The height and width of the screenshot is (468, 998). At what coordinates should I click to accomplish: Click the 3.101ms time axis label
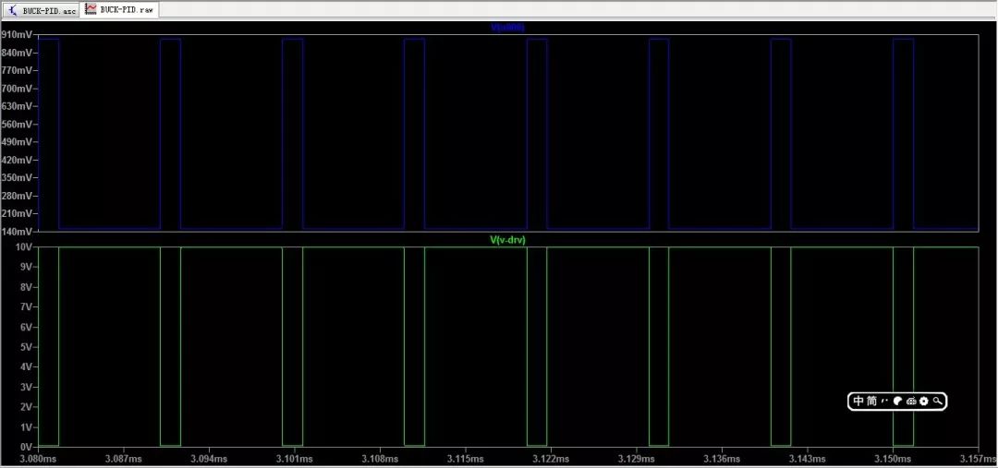pos(295,459)
